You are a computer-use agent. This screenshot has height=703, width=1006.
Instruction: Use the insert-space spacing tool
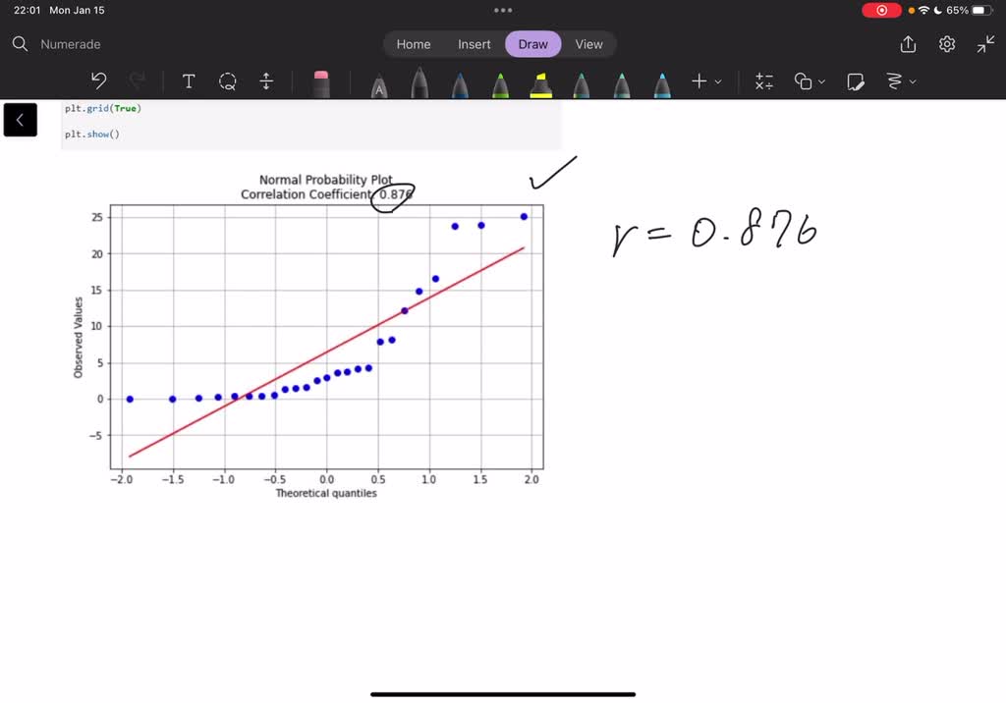coord(266,81)
